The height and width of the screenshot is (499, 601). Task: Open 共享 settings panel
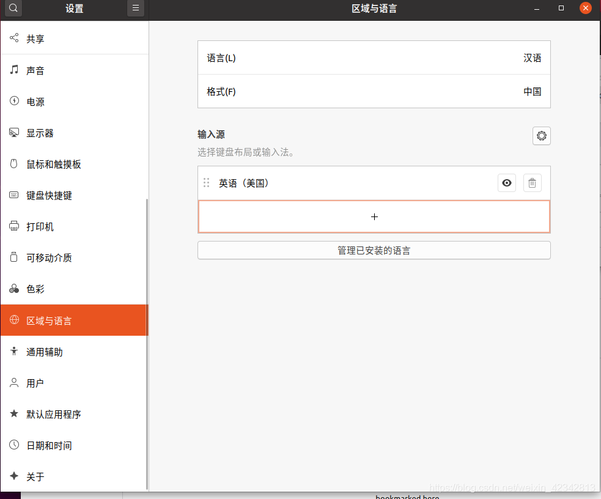[75, 39]
